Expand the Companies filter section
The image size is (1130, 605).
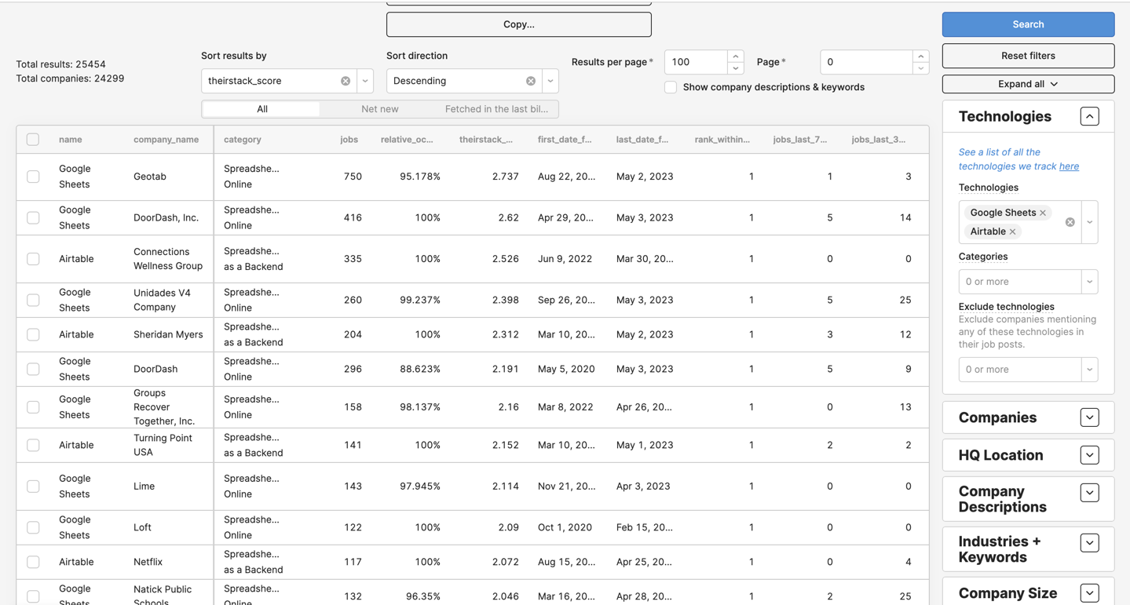click(1089, 417)
